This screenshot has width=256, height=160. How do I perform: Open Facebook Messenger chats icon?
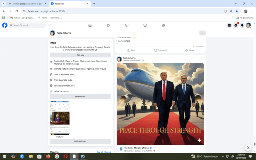pyautogui.click(x=235, y=25)
